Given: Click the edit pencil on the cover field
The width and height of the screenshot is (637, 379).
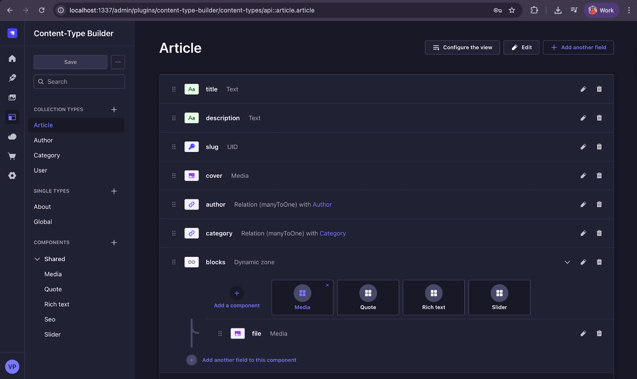Looking at the screenshot, I should click(x=583, y=175).
